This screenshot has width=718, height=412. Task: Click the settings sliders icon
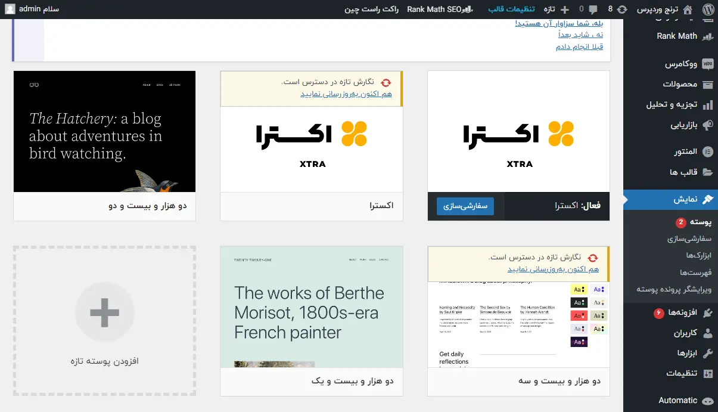pyautogui.click(x=708, y=374)
